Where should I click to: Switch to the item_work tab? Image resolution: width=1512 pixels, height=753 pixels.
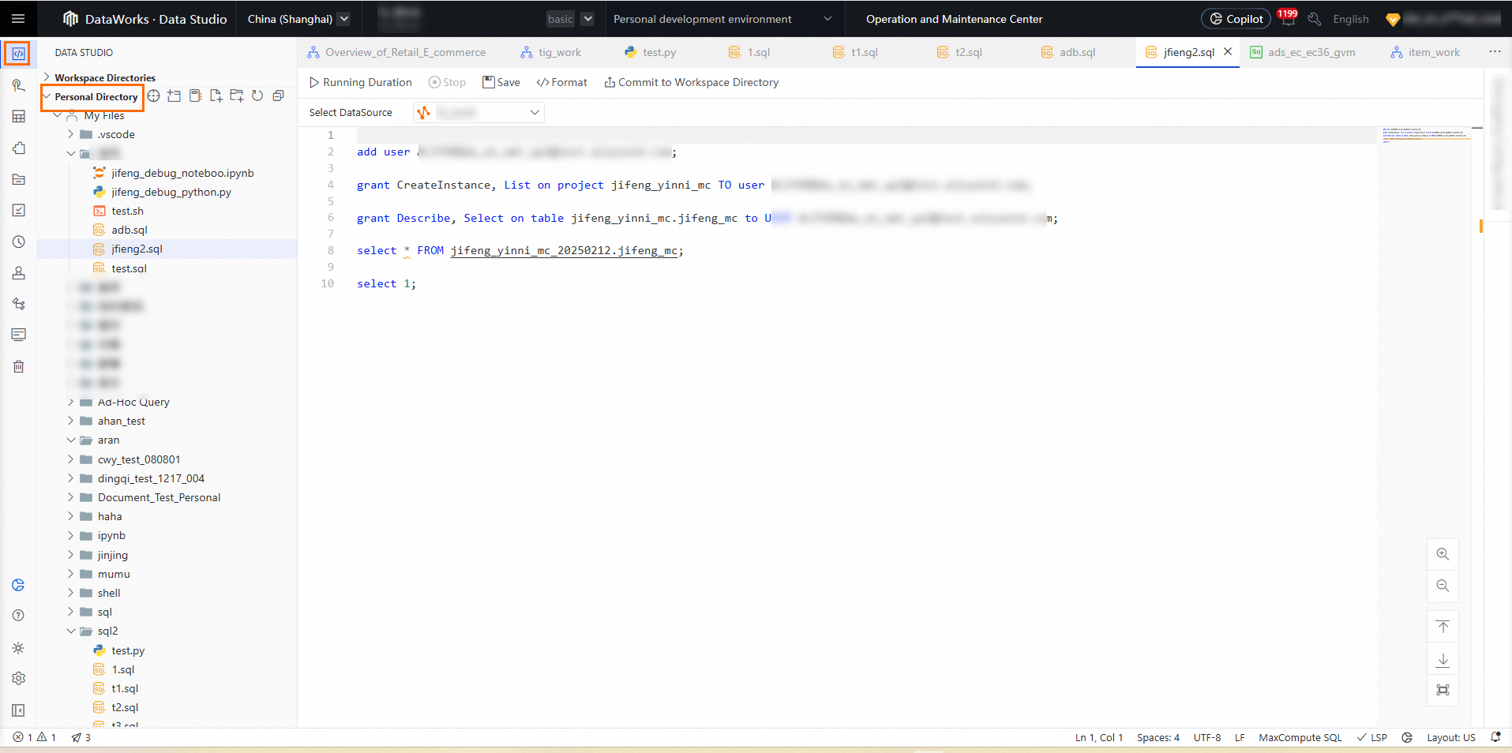1426,52
